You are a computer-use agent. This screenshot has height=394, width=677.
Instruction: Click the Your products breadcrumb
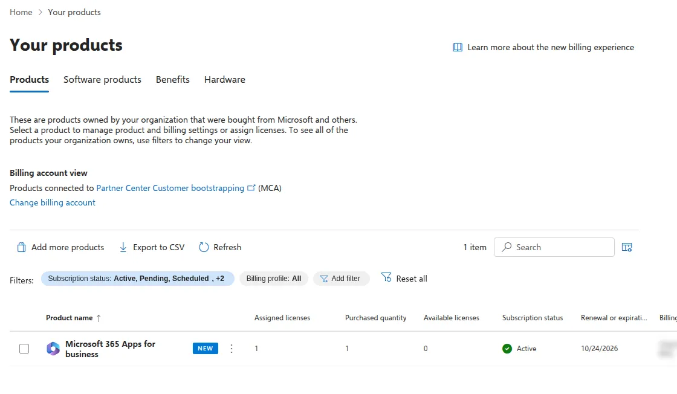tap(74, 12)
